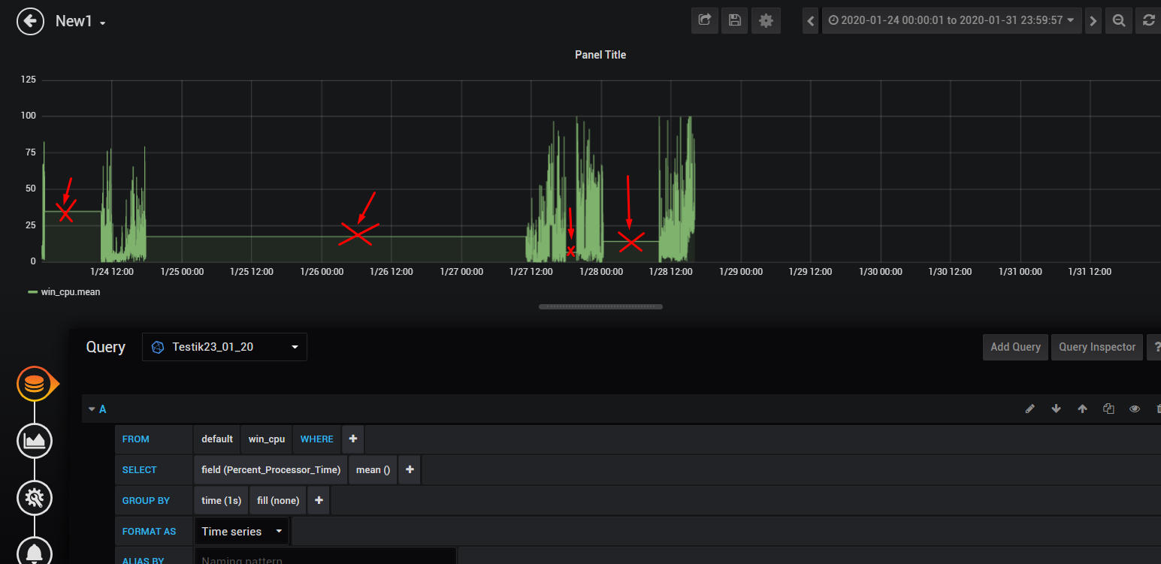1161x564 pixels.
Task: Duplicate query A
Action: 1108,409
